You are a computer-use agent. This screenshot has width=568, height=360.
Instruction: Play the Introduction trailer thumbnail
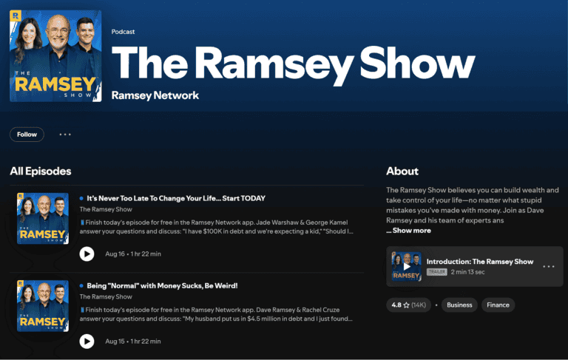[x=406, y=266]
